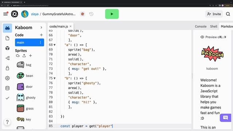This screenshot has height=131, width=233.
Task: Click the "get out!" string on line 73
Action: [91, 69]
